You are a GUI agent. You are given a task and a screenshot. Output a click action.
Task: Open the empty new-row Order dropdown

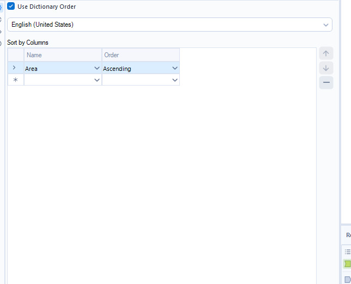click(174, 80)
